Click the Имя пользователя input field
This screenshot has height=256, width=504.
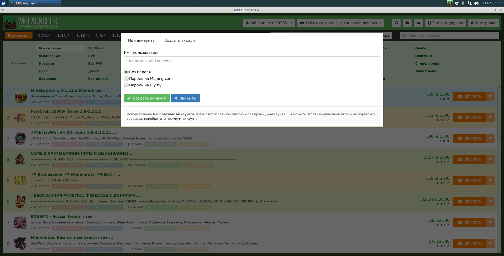pos(252,61)
